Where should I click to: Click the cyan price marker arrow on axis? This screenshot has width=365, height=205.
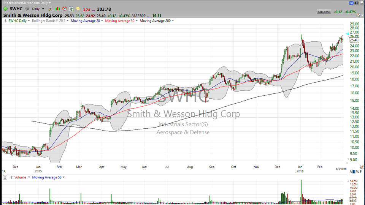(x=347, y=34)
